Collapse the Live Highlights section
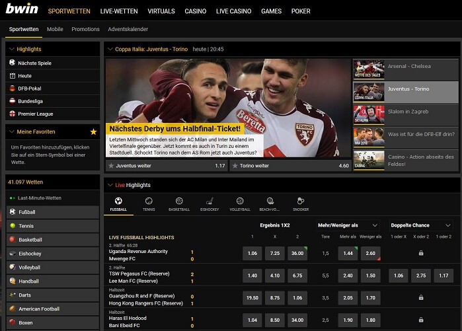462x331 pixels. coord(110,185)
